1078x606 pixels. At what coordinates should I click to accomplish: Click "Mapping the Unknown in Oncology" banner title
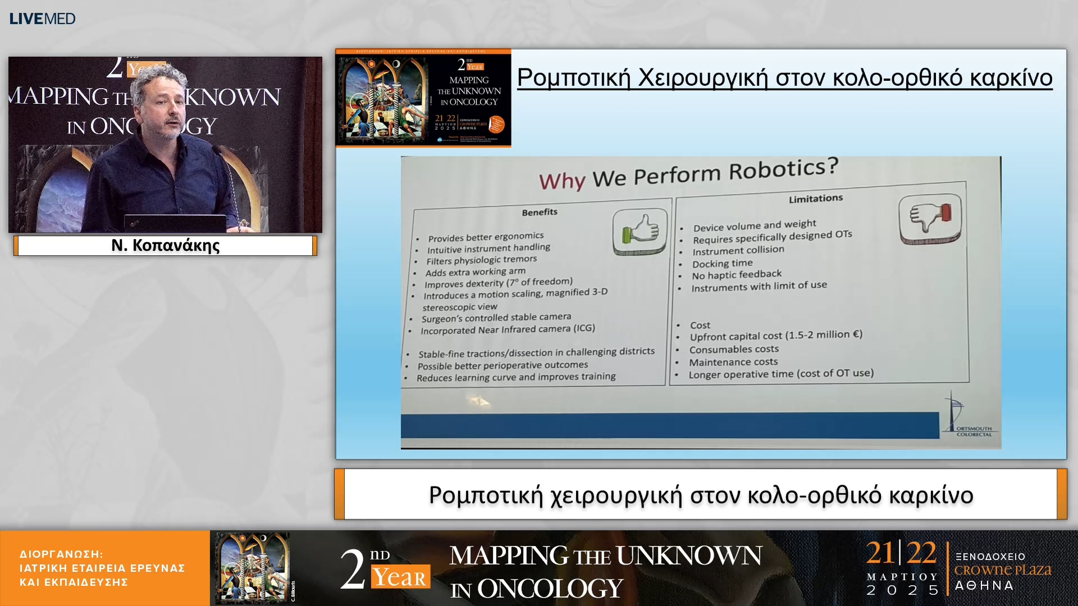(x=605, y=571)
